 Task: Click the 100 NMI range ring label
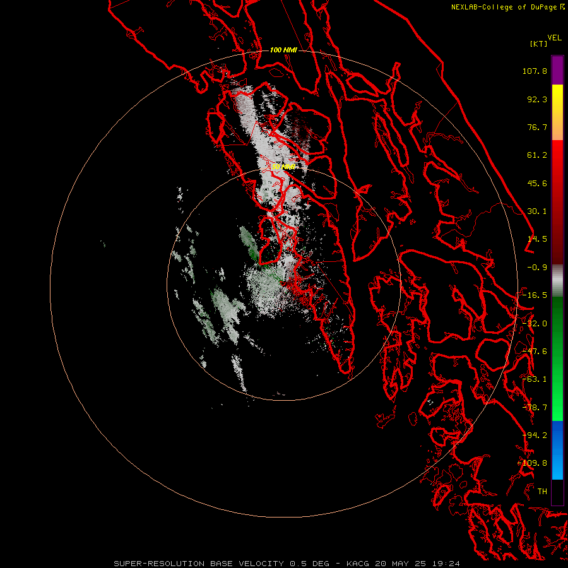coord(283,50)
